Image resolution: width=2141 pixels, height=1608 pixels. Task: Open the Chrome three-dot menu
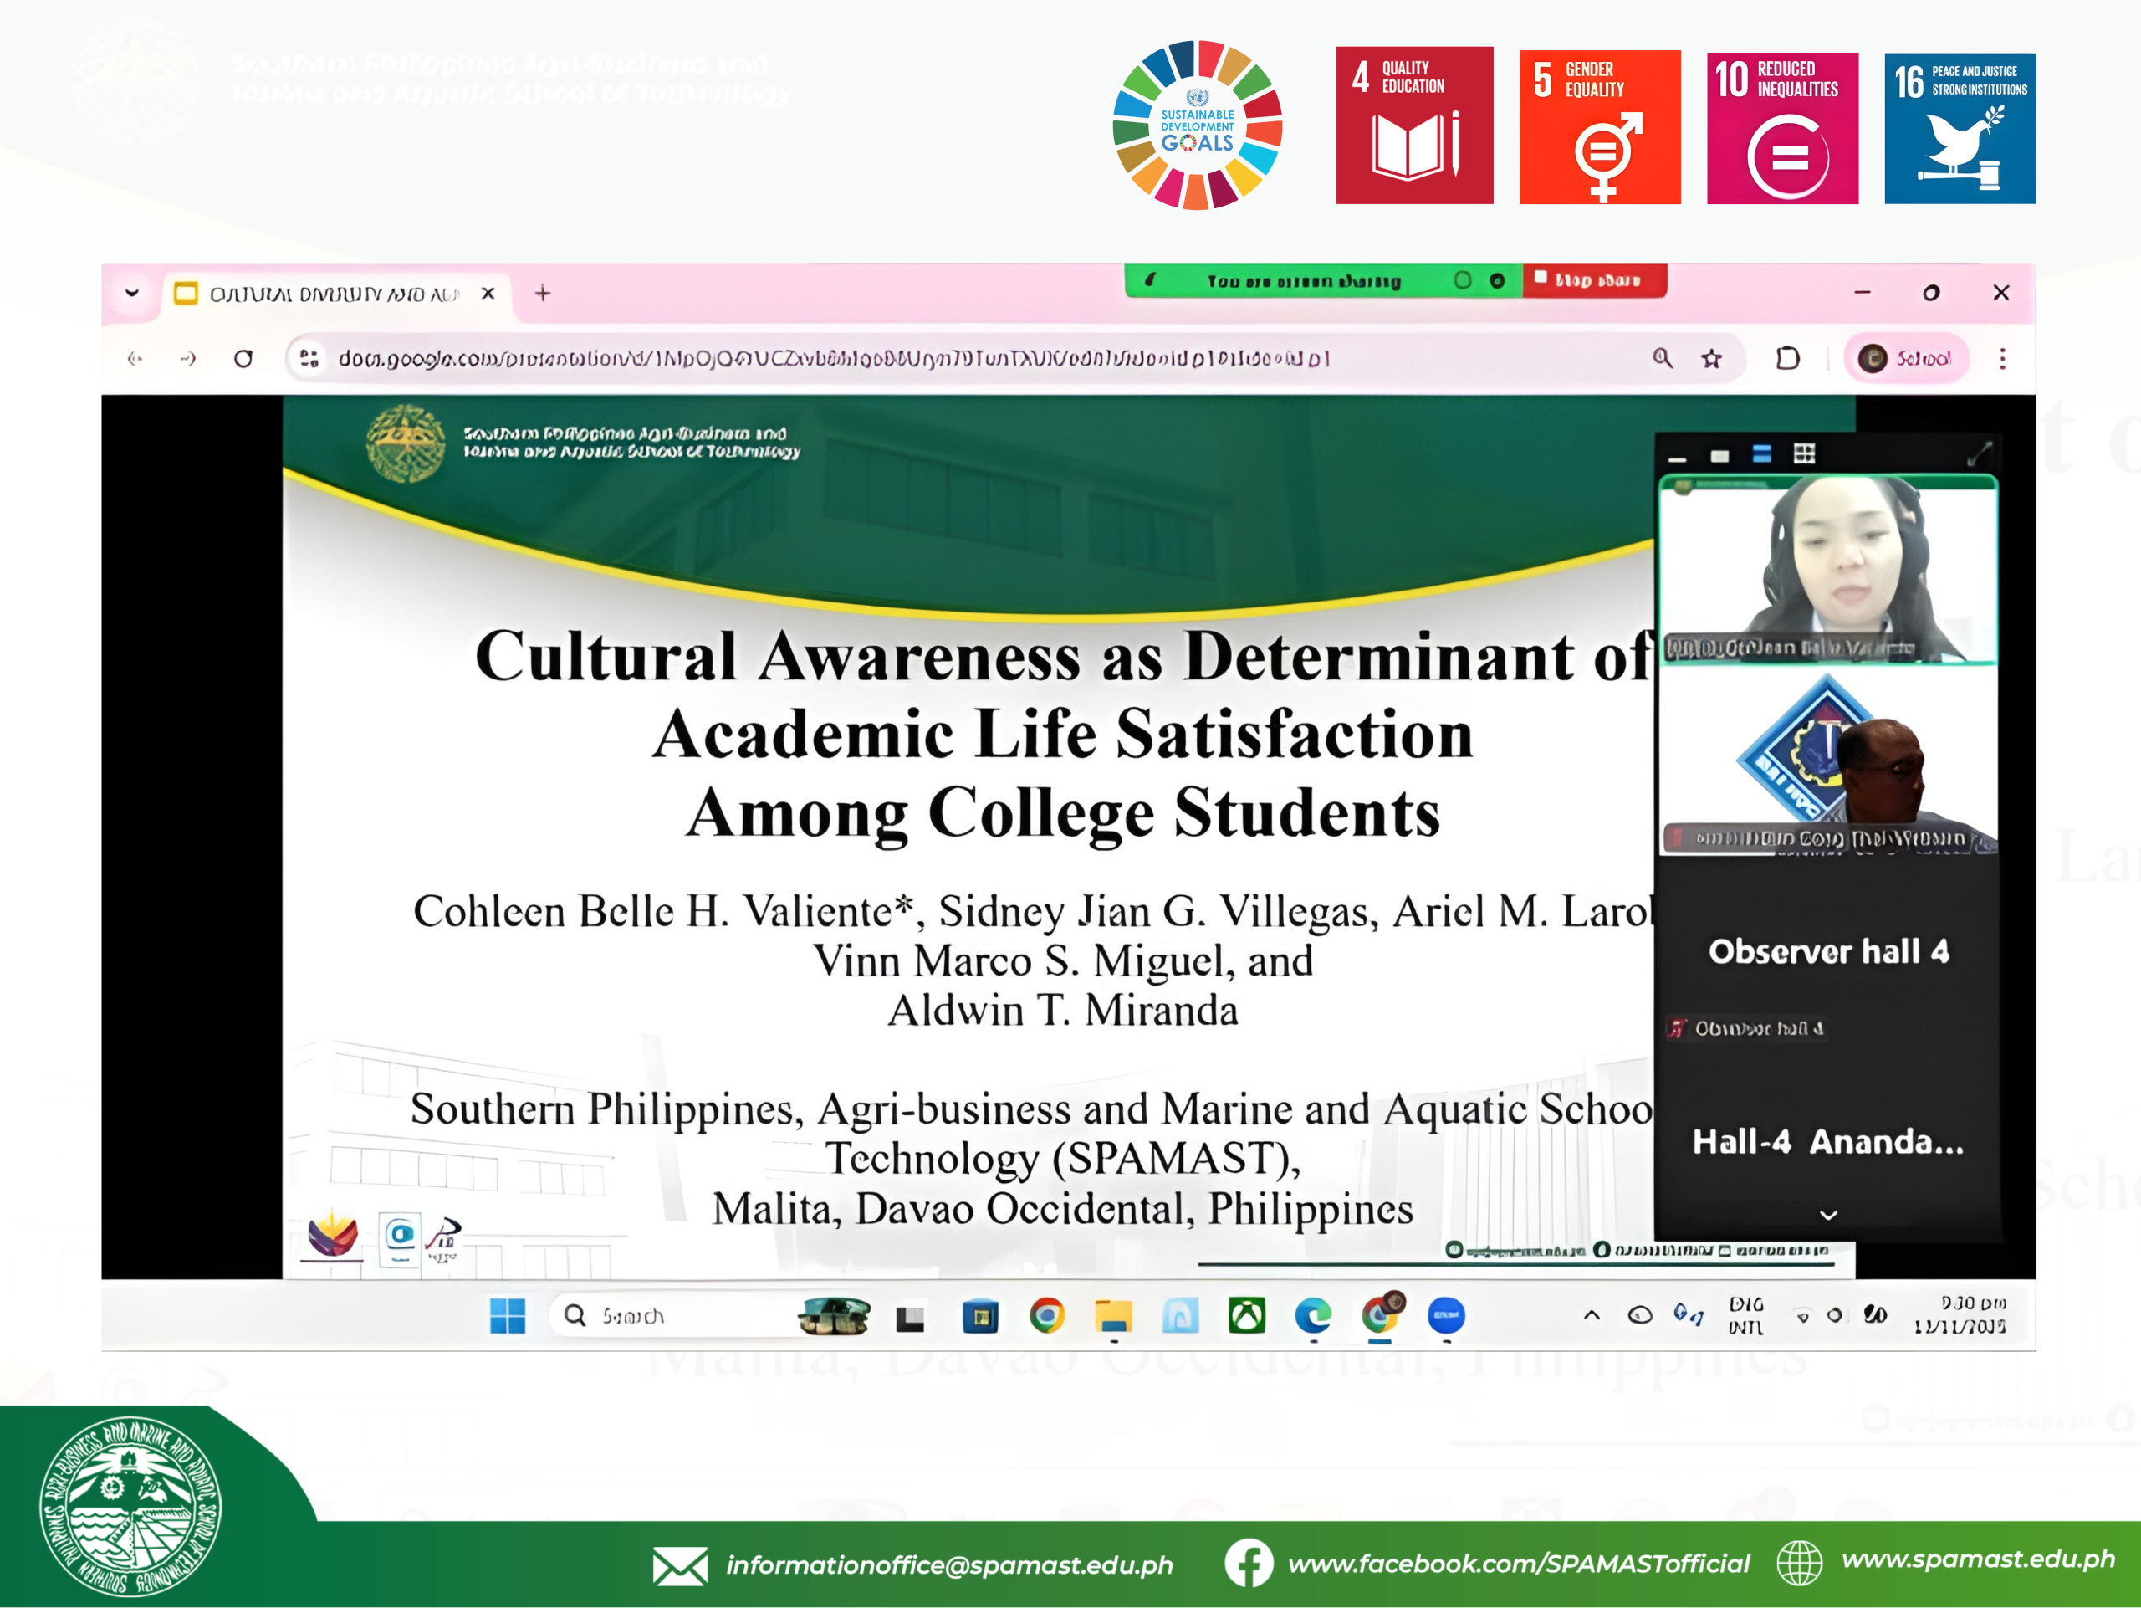tap(2003, 359)
